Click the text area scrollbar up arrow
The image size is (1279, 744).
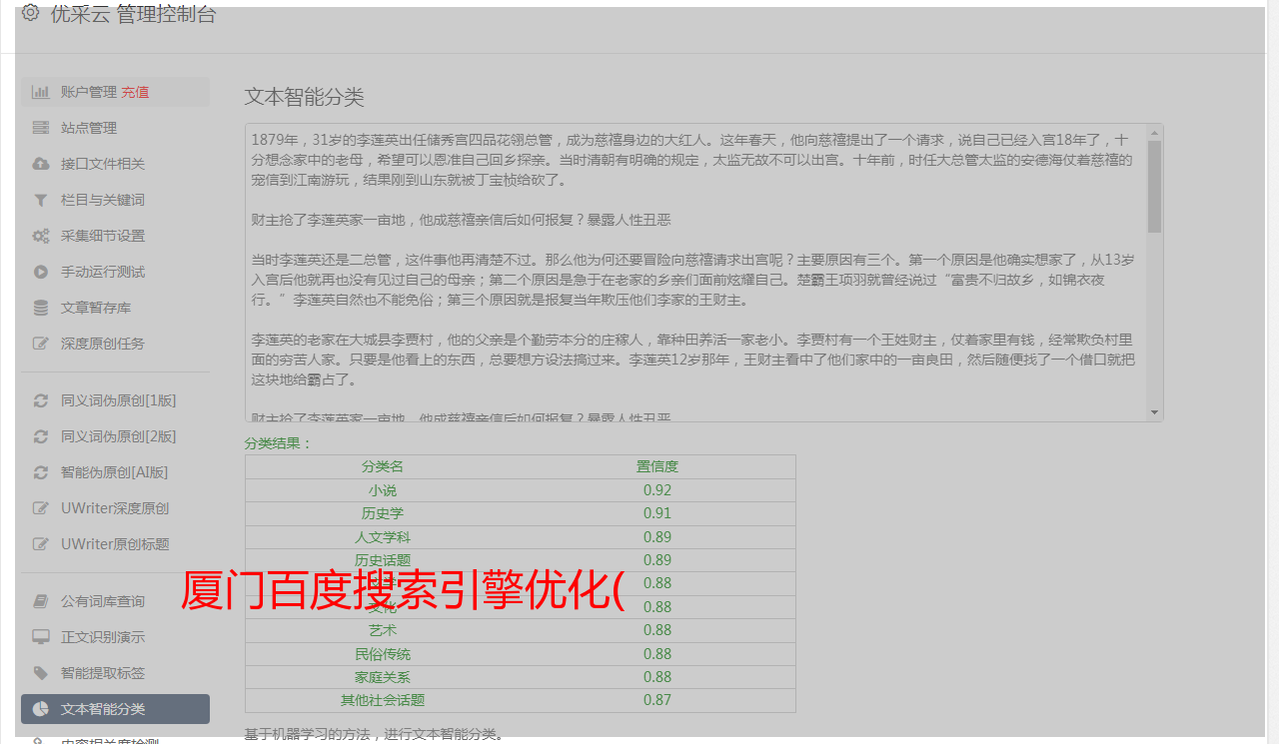[1155, 133]
